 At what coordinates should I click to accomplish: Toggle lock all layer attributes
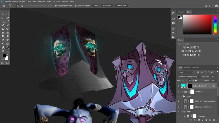click(196, 81)
